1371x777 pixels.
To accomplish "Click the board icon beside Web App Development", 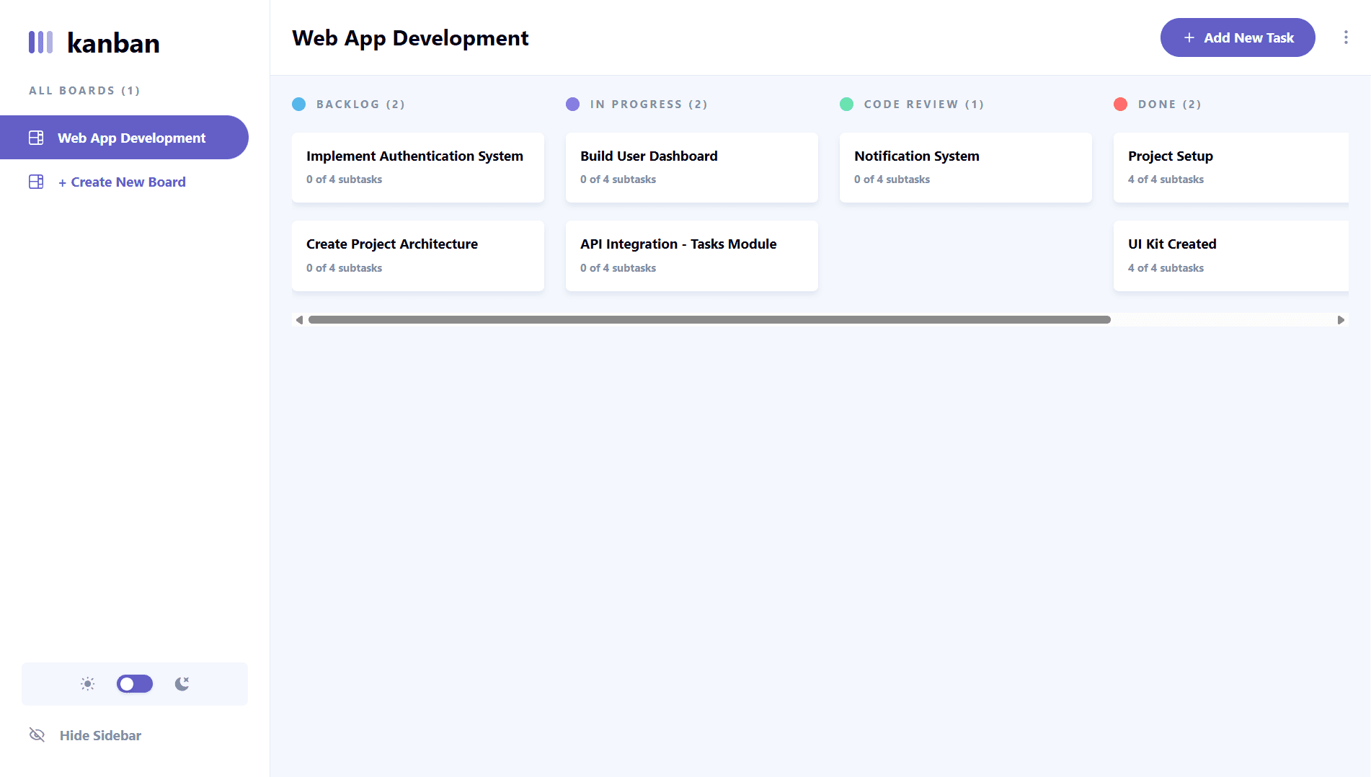I will 36,138.
